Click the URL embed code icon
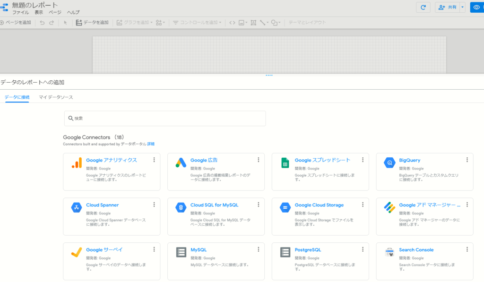 [232, 23]
